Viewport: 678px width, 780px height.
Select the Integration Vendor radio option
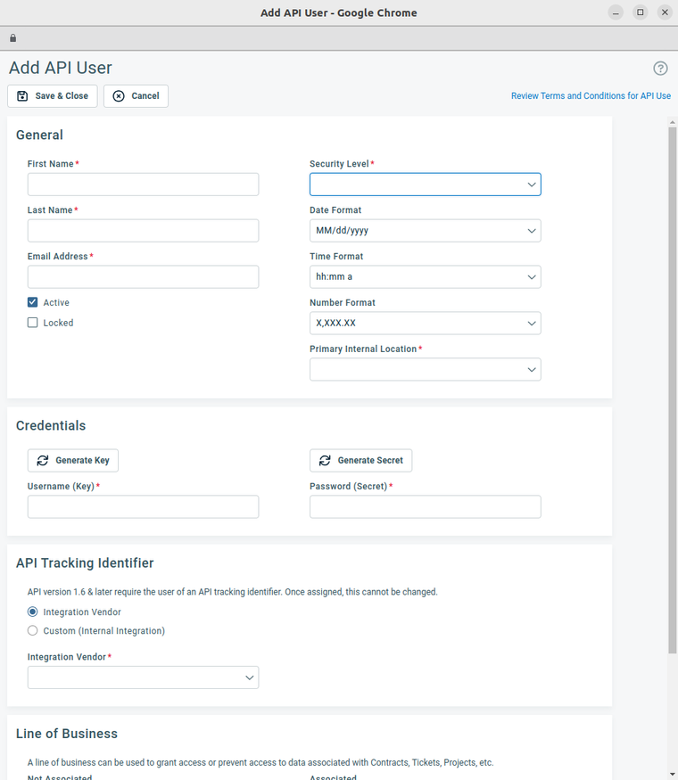pyautogui.click(x=33, y=612)
